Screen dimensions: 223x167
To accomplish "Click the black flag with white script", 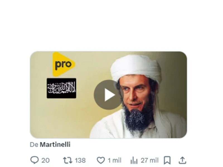I will [x=61, y=88].
